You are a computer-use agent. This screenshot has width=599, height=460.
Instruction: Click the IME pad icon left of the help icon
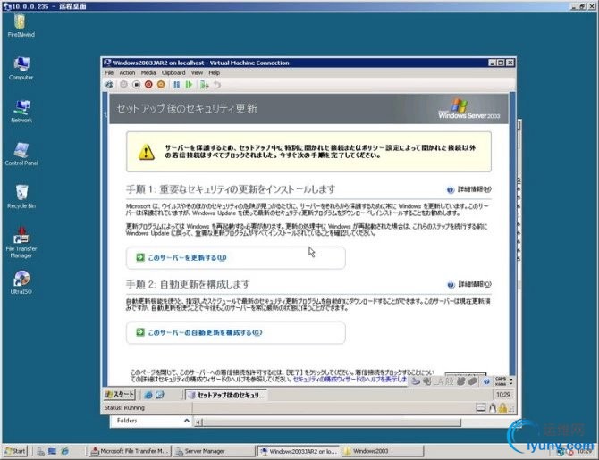[x=473, y=381]
